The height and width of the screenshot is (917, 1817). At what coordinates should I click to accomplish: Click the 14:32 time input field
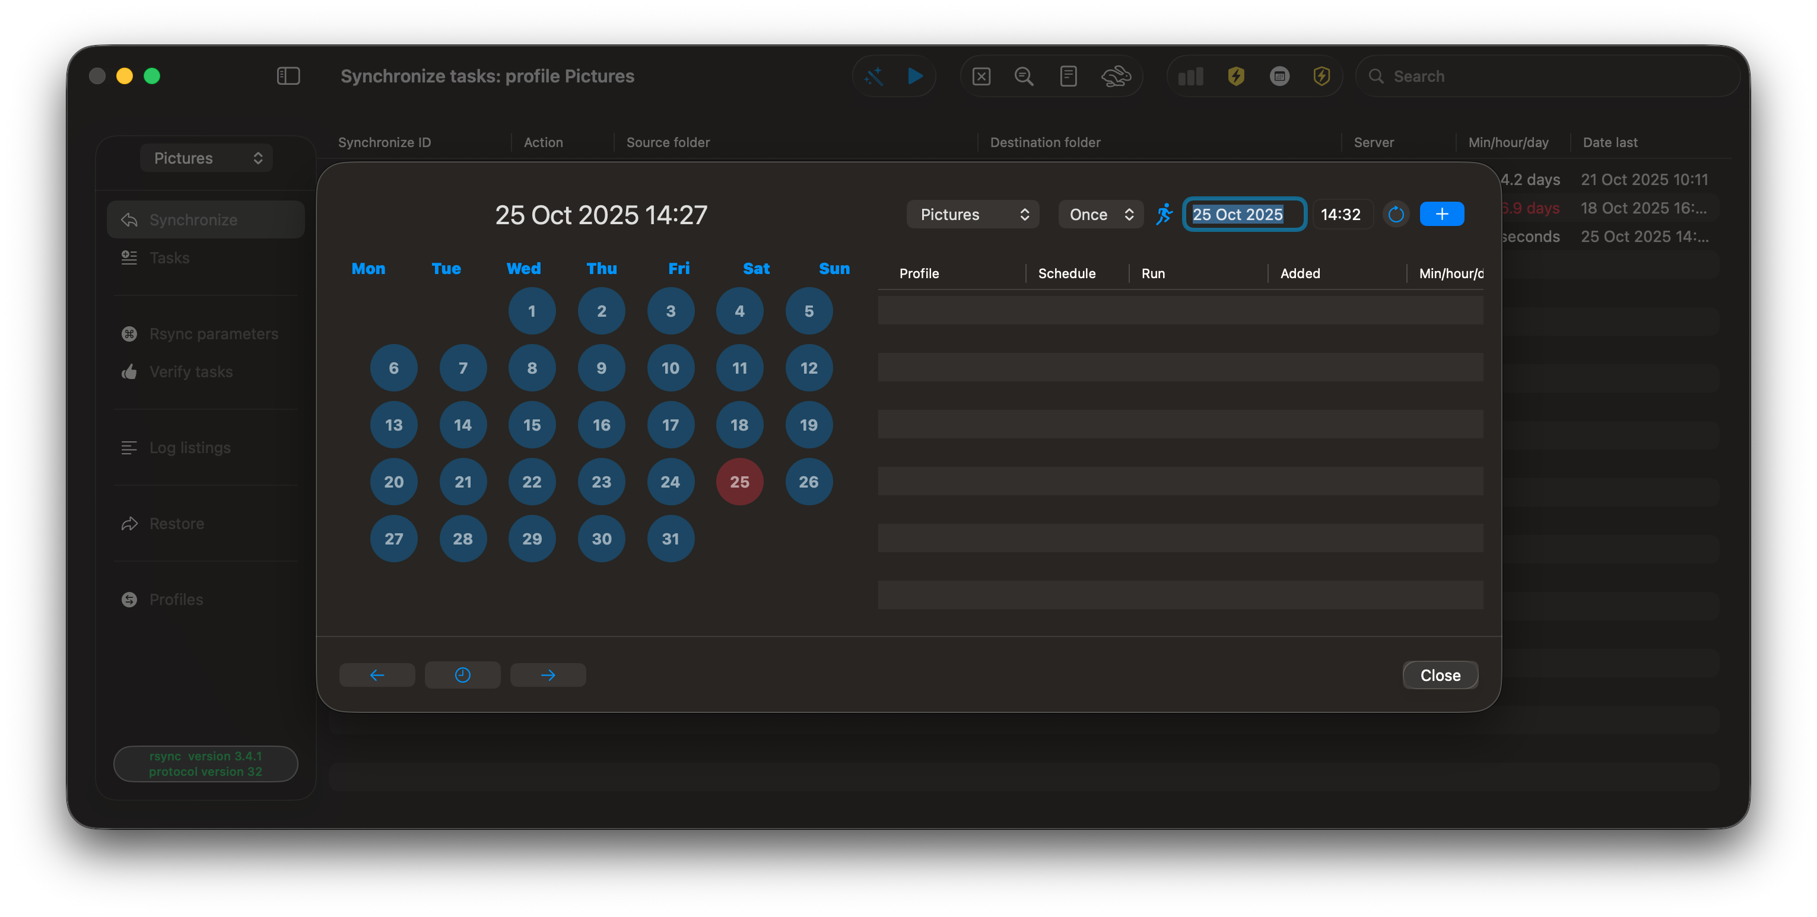[x=1341, y=214]
